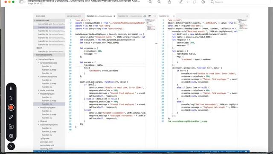
Task: Open the sidebar view options chevron
Action: [x=25, y=2]
